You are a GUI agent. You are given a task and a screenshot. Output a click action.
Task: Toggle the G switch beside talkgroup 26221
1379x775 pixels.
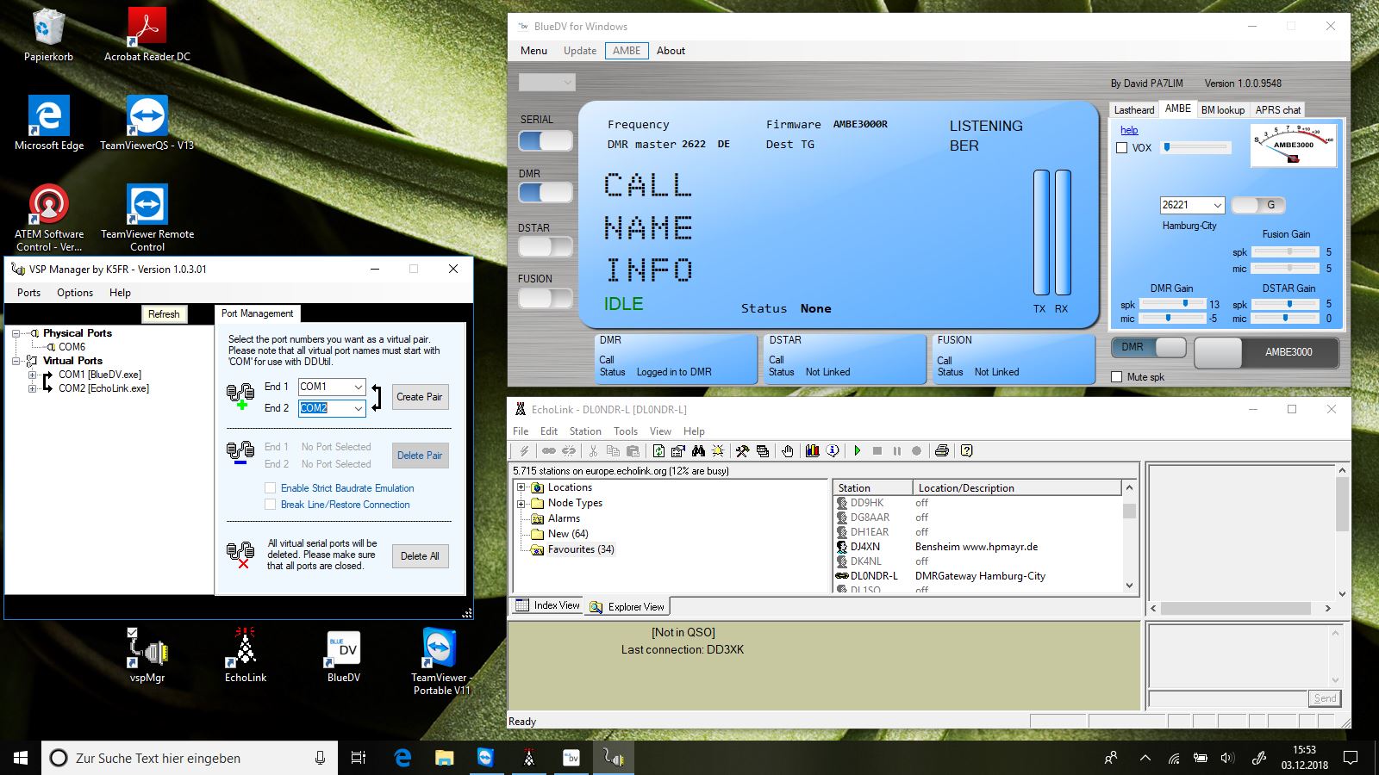coord(1258,205)
